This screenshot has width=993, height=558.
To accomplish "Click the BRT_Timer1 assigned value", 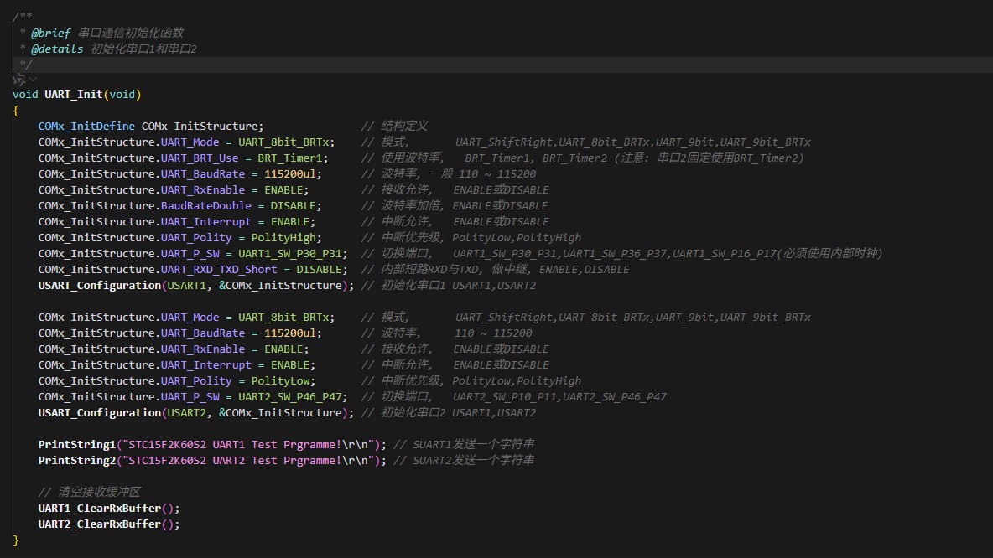I will 289,158.
